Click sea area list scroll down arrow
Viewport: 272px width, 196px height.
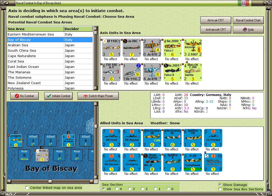click(x=96, y=88)
